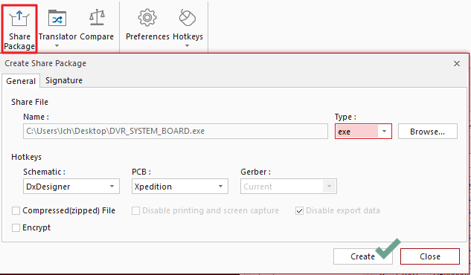Expand the Translator dropdown arrow
Image resolution: width=471 pixels, height=275 pixels.
pos(57,46)
